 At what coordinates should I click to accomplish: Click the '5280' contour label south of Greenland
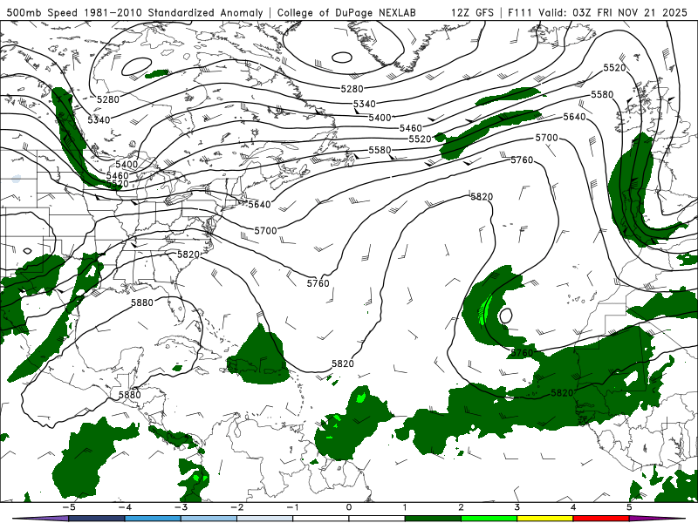(x=352, y=89)
